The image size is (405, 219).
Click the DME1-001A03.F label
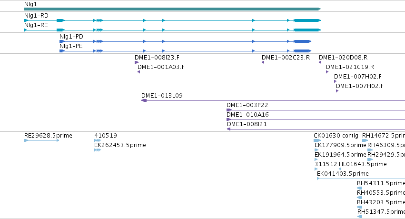click(161, 67)
